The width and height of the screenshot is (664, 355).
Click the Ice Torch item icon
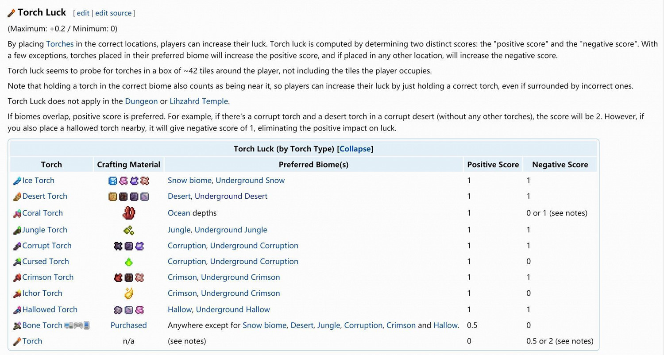pos(17,181)
